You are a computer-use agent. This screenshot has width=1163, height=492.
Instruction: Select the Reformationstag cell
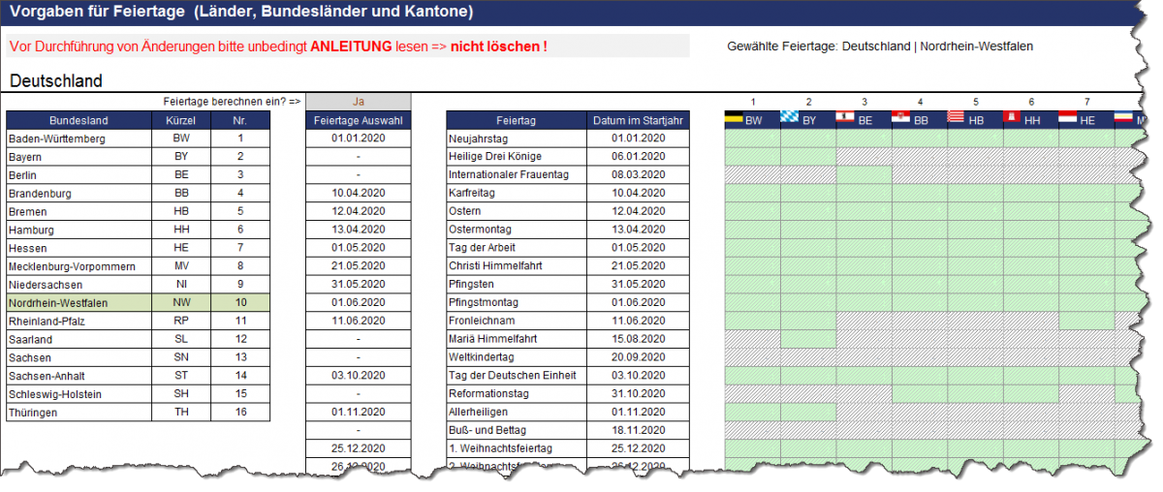coord(516,395)
